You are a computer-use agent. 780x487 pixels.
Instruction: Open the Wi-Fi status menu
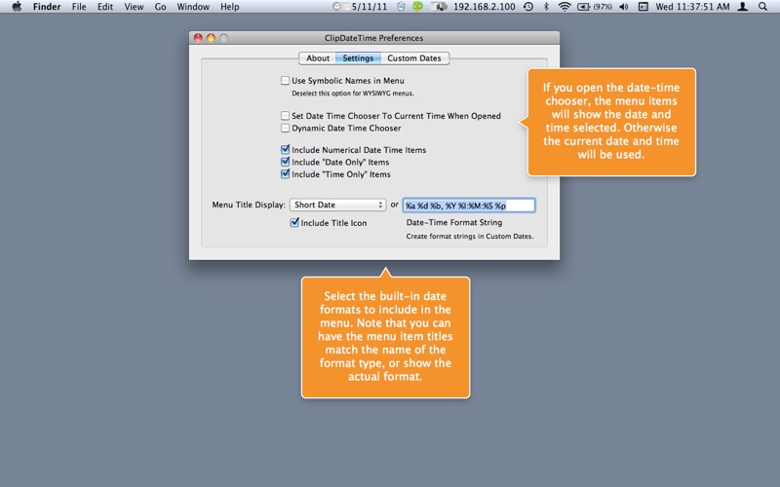pos(565,7)
